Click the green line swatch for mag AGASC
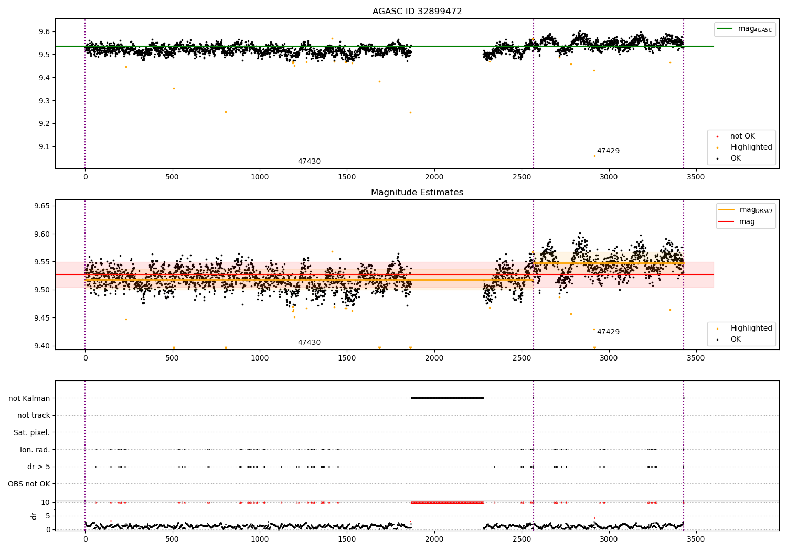787x551 pixels. [x=726, y=29]
